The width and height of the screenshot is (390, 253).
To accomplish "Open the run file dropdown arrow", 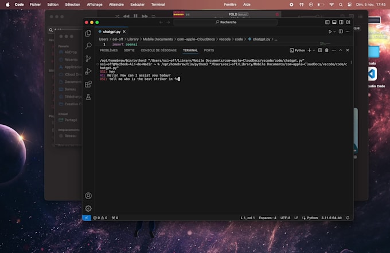I will click(x=336, y=31).
